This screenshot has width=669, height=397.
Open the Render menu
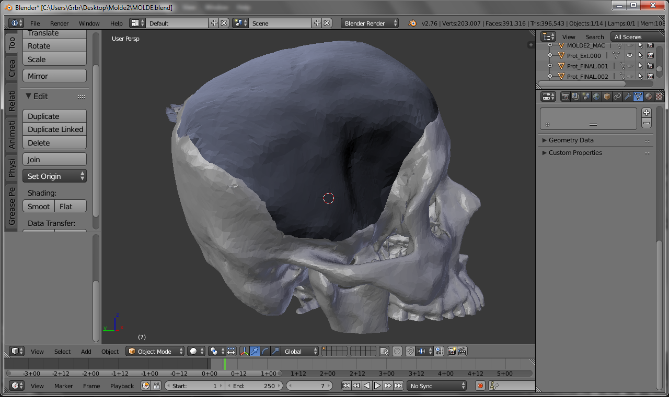tap(60, 23)
